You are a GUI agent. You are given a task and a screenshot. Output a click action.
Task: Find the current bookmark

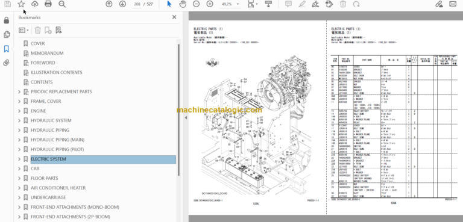[x=58, y=30]
